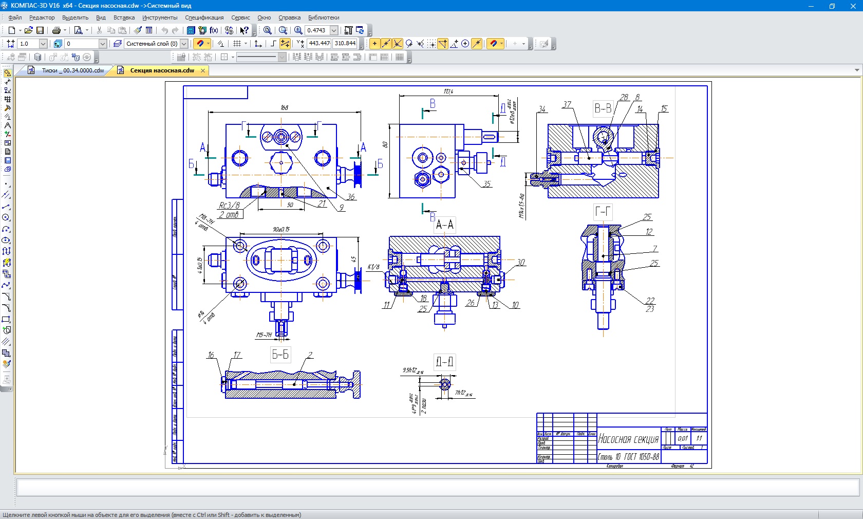
Task: Open the zoom scale 0.4743 dropdown
Action: (x=334, y=30)
